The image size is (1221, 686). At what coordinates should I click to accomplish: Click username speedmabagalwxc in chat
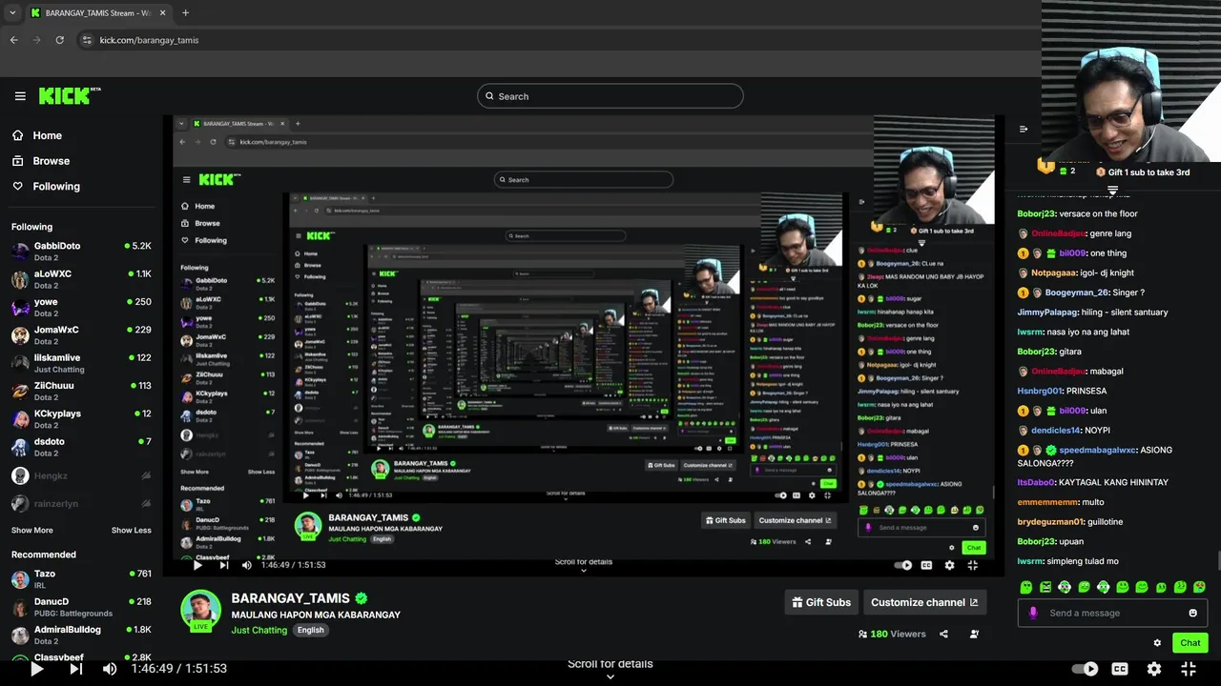(x=1097, y=450)
